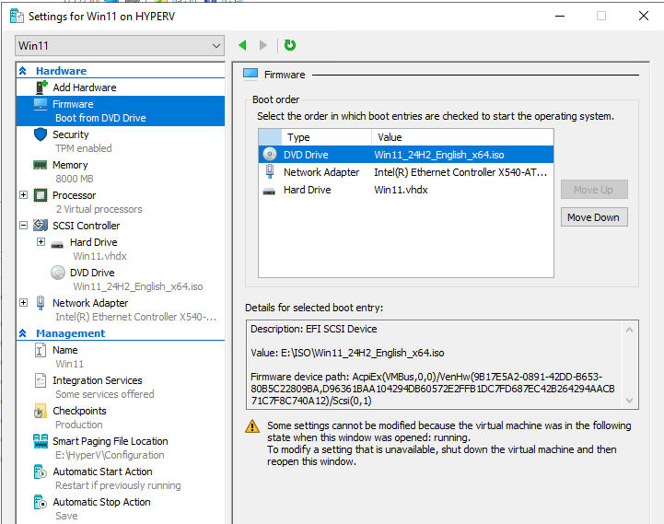This screenshot has width=664, height=524.
Task: Click the Management section heading
Action: (x=70, y=333)
